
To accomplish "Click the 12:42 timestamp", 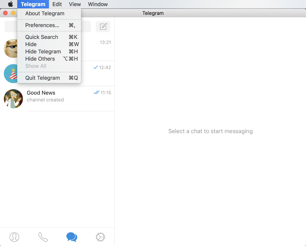I will click(105, 67).
